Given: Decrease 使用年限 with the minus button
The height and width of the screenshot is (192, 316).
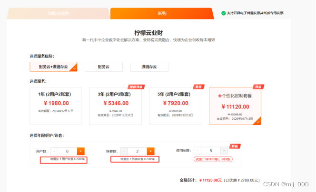Looking at the screenshot, I should pos(197,151).
